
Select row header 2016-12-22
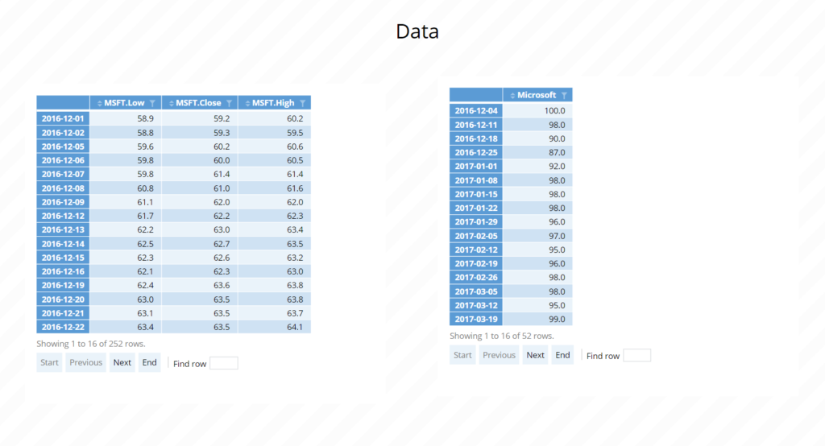point(63,327)
